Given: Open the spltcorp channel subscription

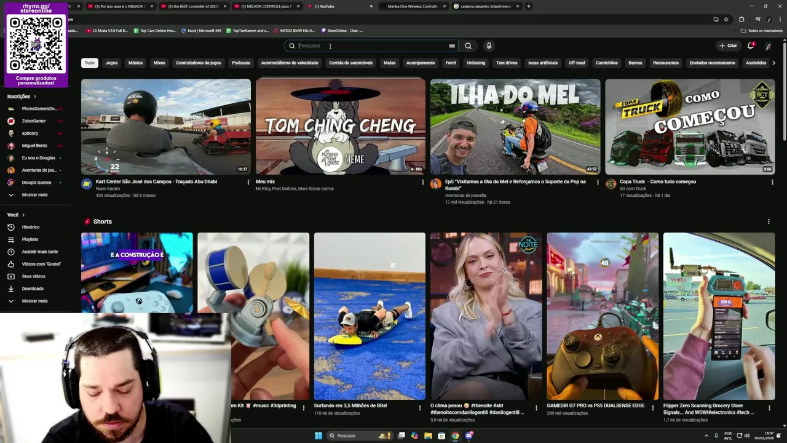Looking at the screenshot, I should tap(30, 134).
